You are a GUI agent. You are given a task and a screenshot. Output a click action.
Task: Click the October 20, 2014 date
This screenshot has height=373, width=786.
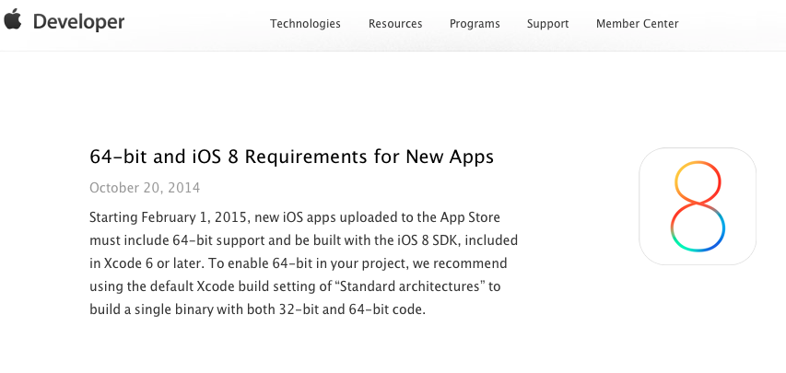(145, 188)
